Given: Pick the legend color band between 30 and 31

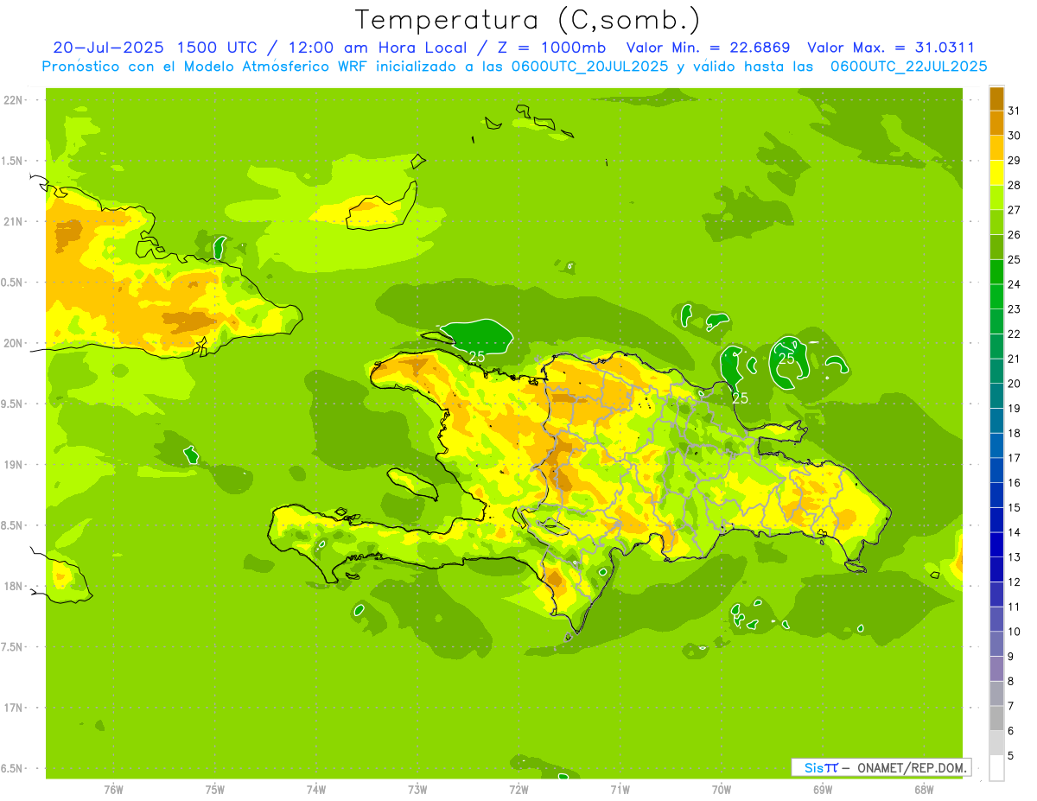Looking at the screenshot, I should [996, 123].
